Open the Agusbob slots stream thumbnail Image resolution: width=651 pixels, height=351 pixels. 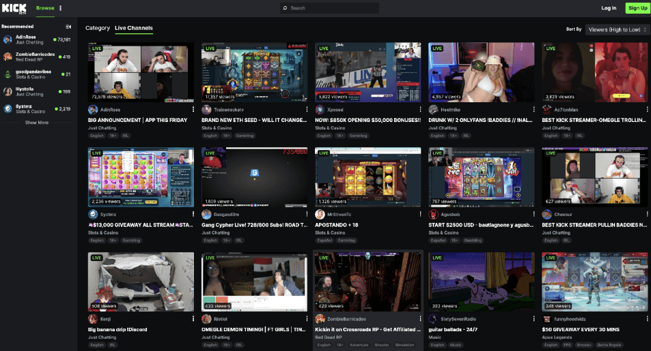(x=481, y=177)
